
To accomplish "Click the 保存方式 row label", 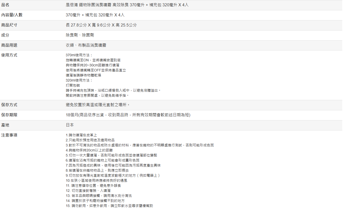I will pos(9,105).
